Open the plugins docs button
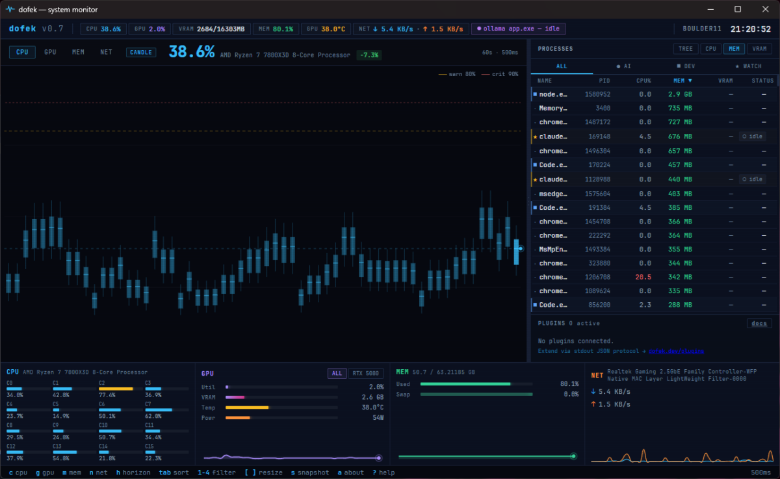Viewport: 780px width, 479px height. point(759,323)
